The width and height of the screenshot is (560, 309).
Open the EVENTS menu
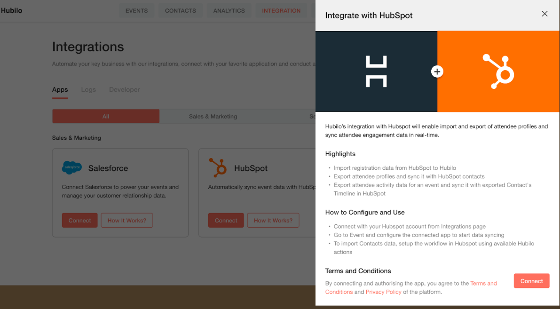tap(136, 11)
